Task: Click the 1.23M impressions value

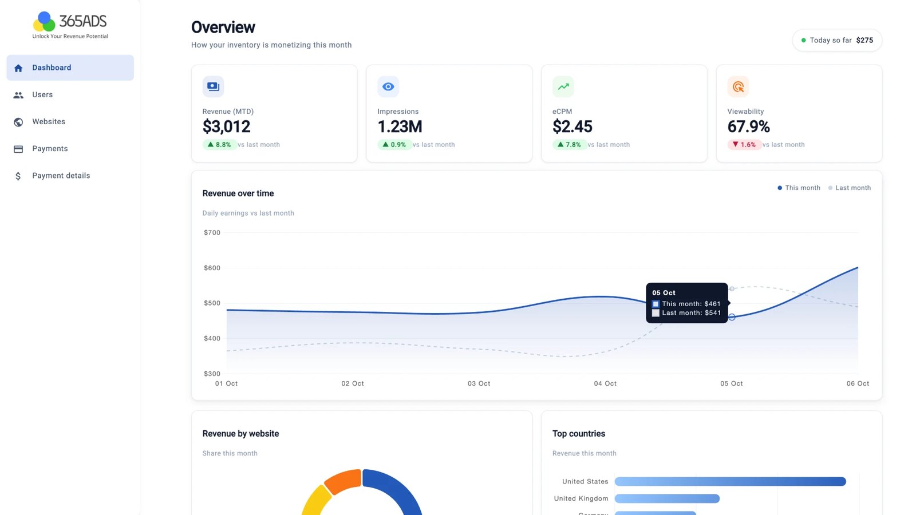Action: click(x=400, y=126)
